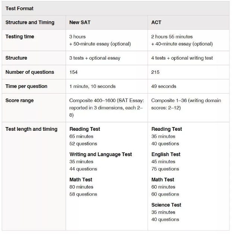Select the New SAT column header
Viewport: 232px width, 234px height.
(80, 22)
